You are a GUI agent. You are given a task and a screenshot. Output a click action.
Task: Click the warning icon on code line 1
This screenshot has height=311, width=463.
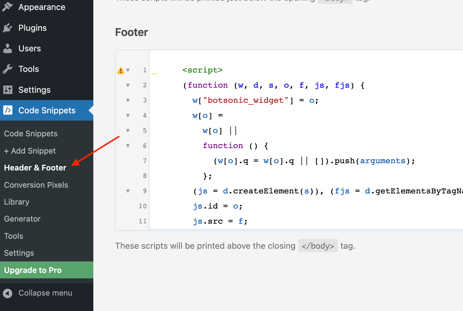click(x=121, y=70)
